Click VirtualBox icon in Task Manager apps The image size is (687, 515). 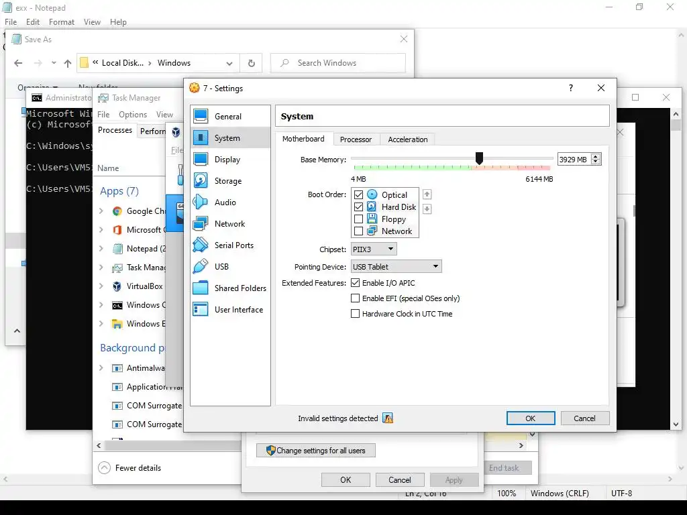click(117, 286)
